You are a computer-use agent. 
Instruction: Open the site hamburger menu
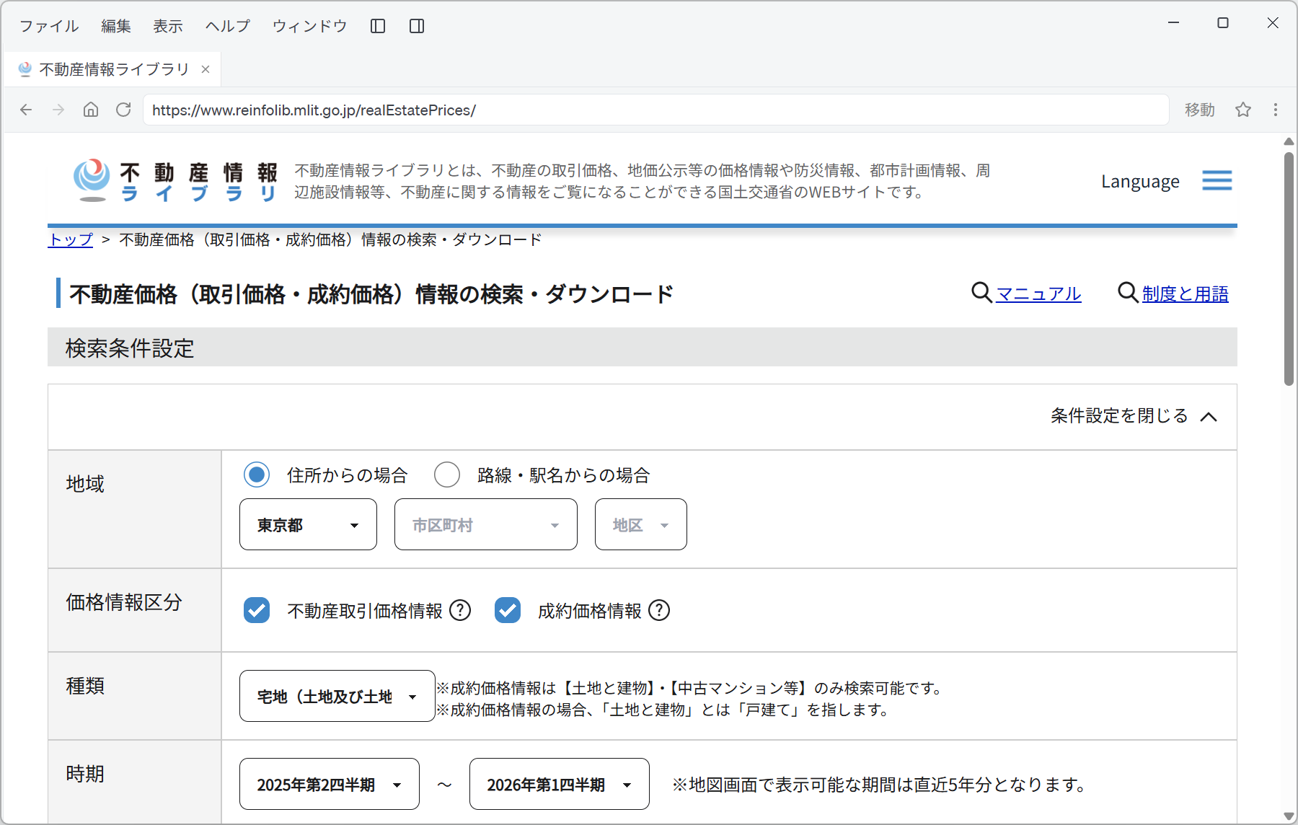[1217, 180]
